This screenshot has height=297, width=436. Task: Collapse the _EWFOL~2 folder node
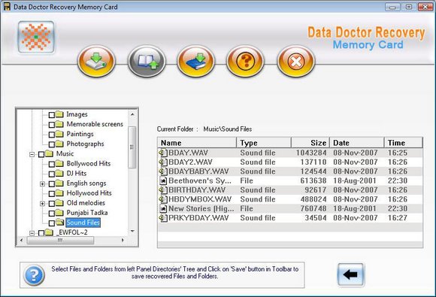32,233
